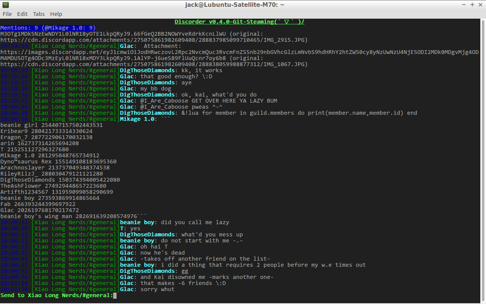Click the images.discordapp.net URL line

tap(240, 52)
